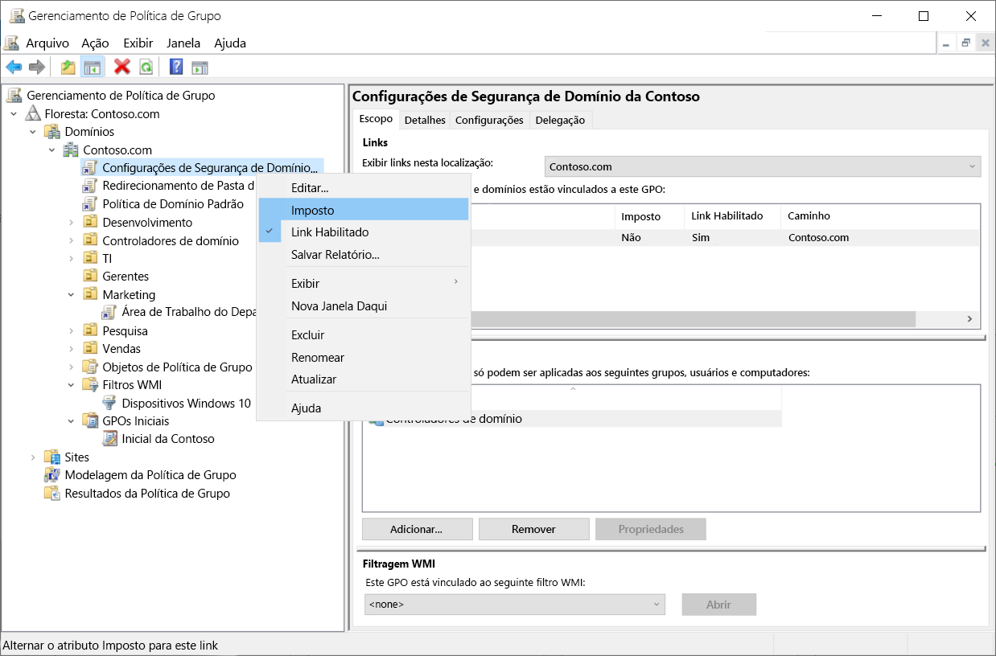The width and height of the screenshot is (996, 656).
Task: Switch to the Detalhes tab
Action: (425, 120)
